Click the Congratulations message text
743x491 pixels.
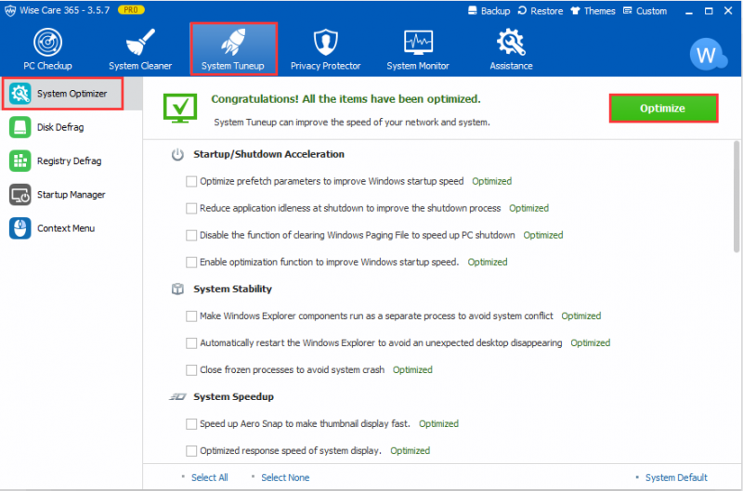[x=345, y=99]
